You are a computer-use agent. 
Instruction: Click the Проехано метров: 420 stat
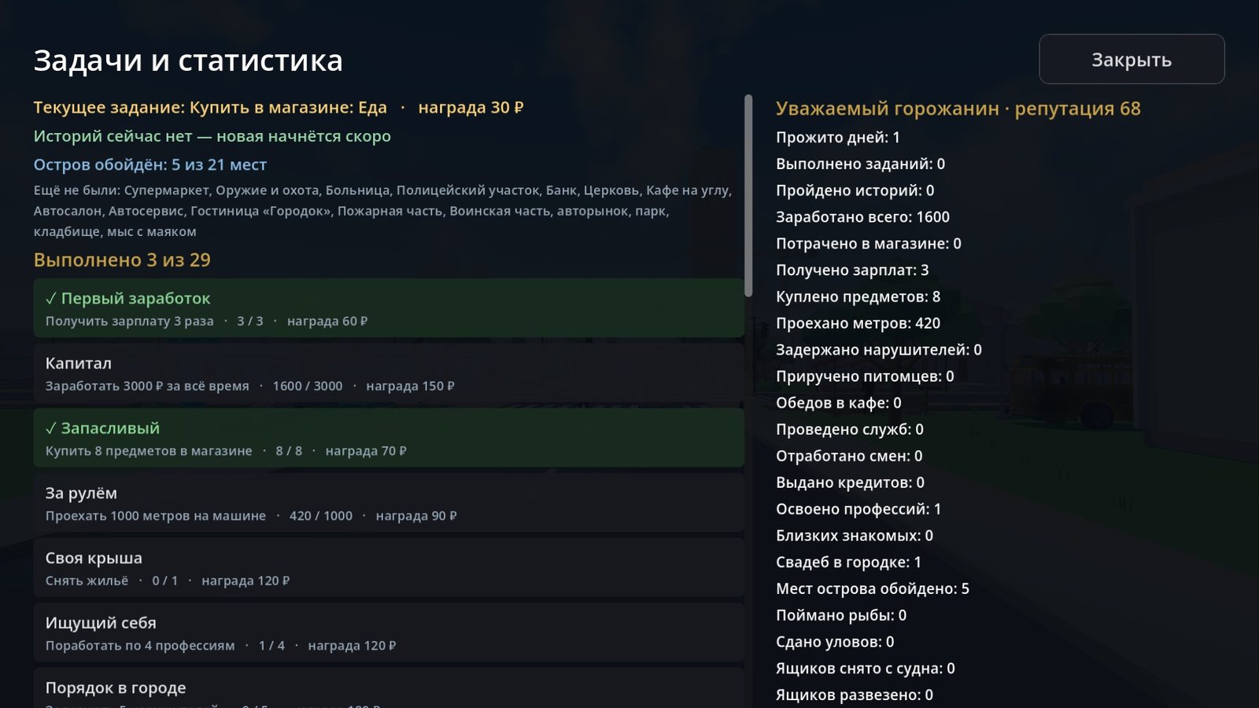pos(858,323)
